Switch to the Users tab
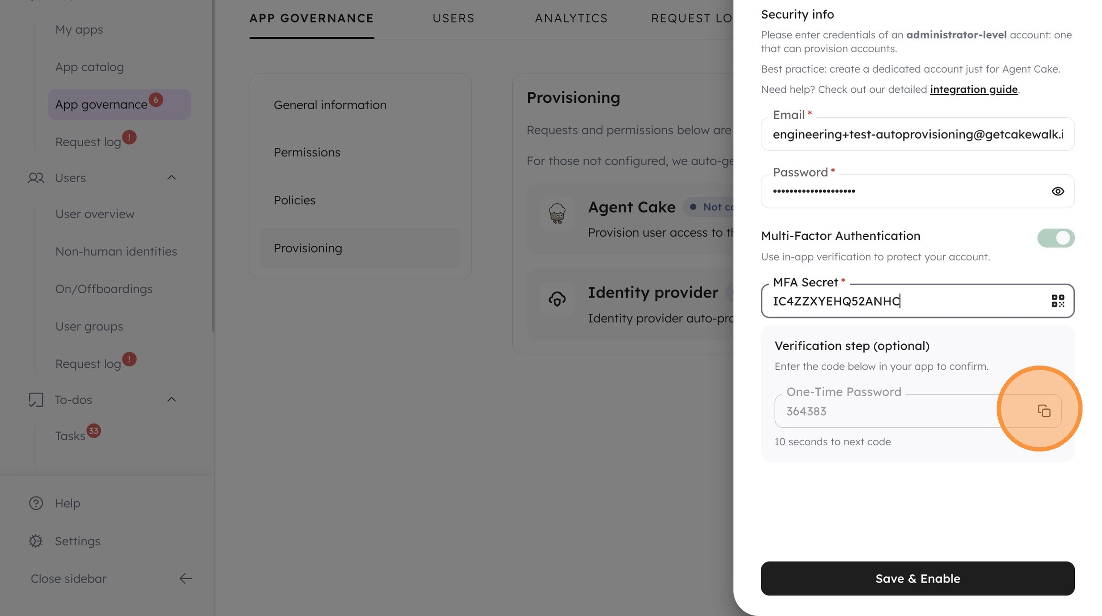 [453, 18]
